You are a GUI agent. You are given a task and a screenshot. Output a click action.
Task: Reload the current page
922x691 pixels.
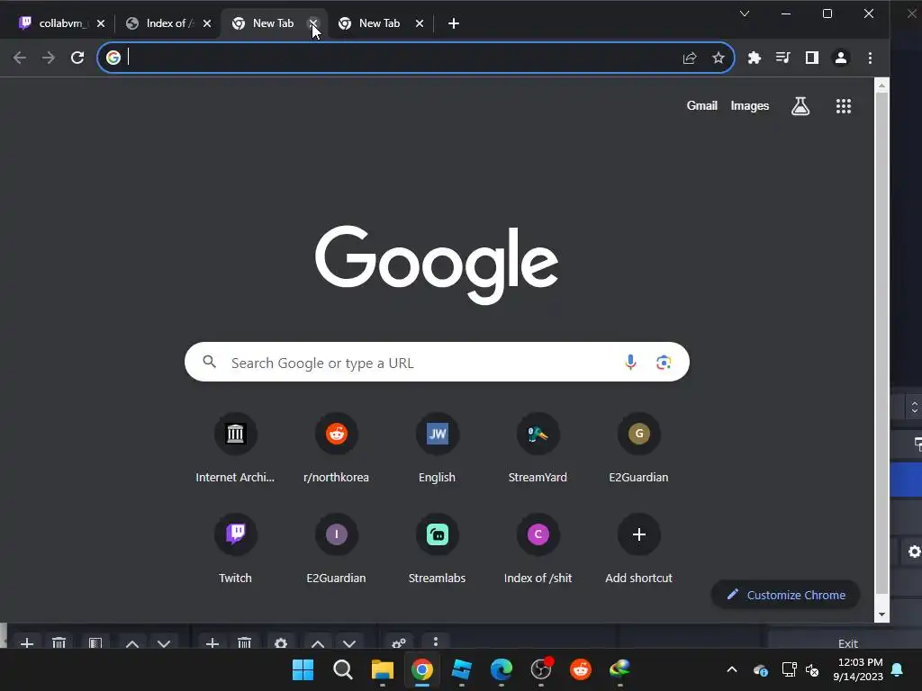pos(77,58)
